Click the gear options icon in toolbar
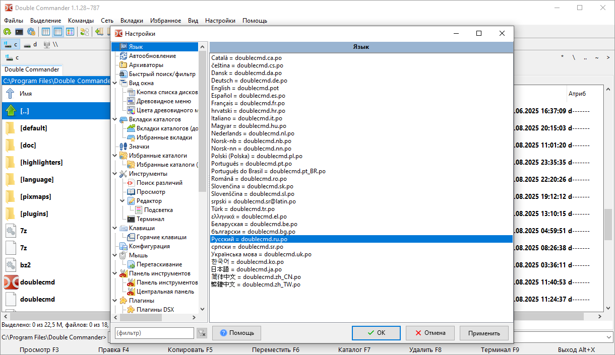The width and height of the screenshot is (615, 355). click(x=31, y=32)
